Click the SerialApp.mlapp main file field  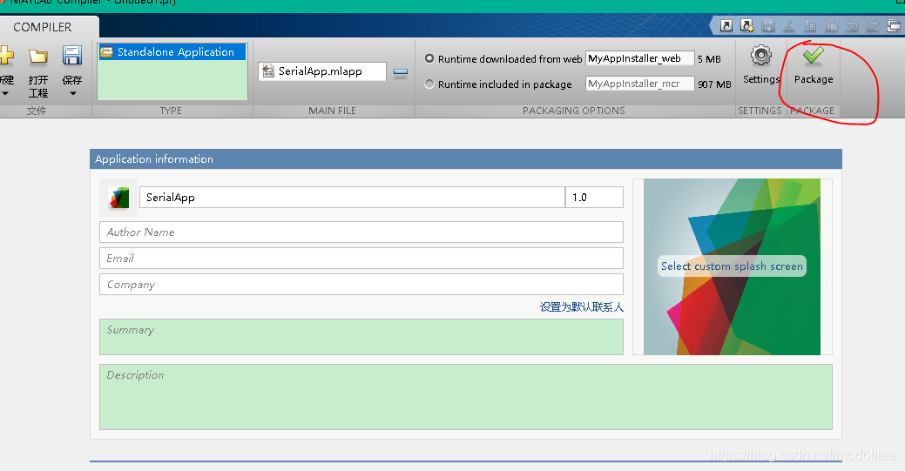coord(322,71)
